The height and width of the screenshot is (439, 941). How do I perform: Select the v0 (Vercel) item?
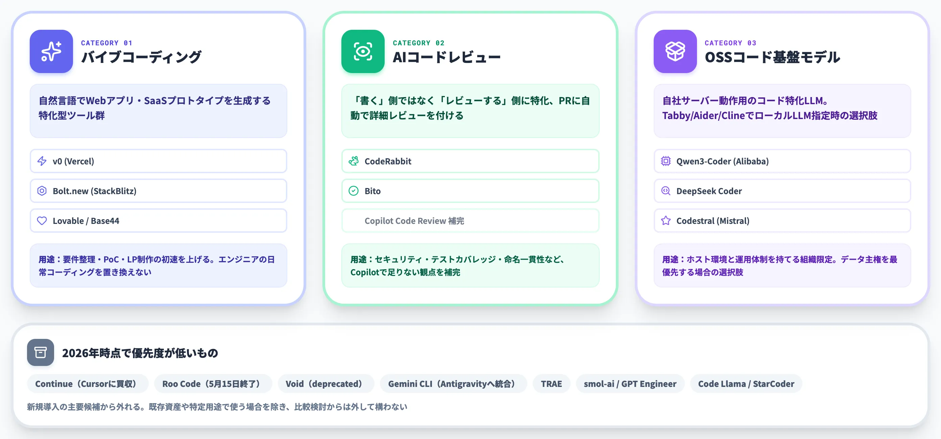click(158, 161)
